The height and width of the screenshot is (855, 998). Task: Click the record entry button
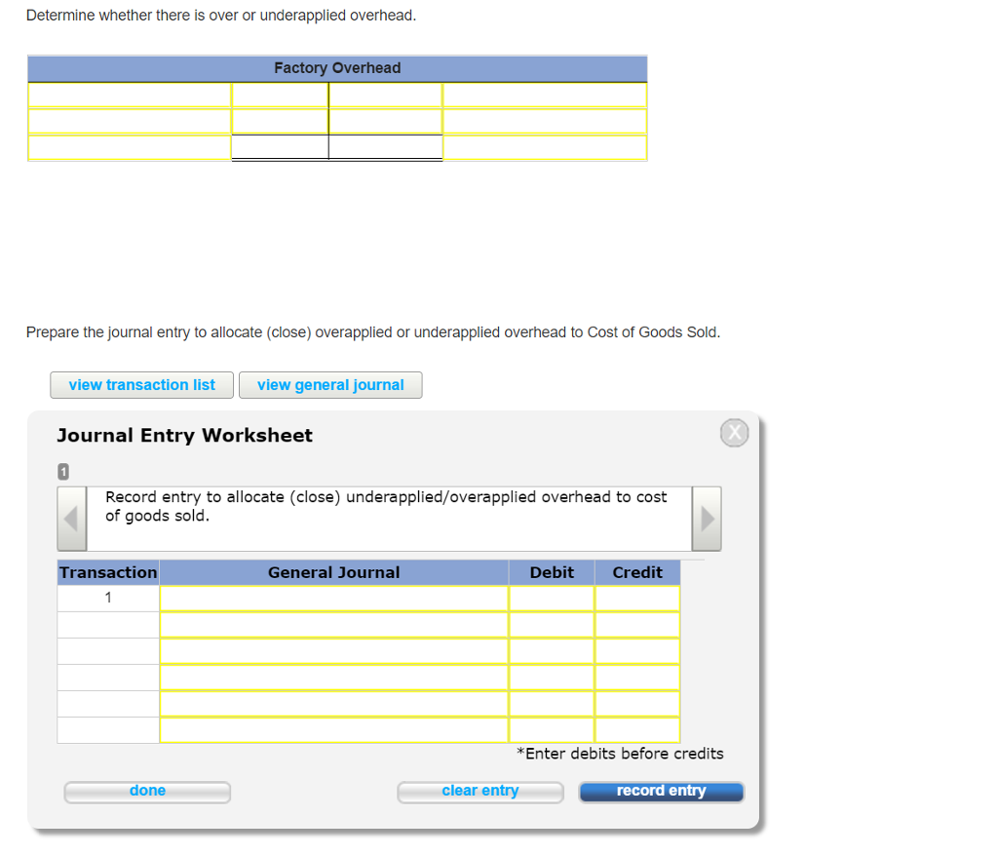tap(661, 791)
